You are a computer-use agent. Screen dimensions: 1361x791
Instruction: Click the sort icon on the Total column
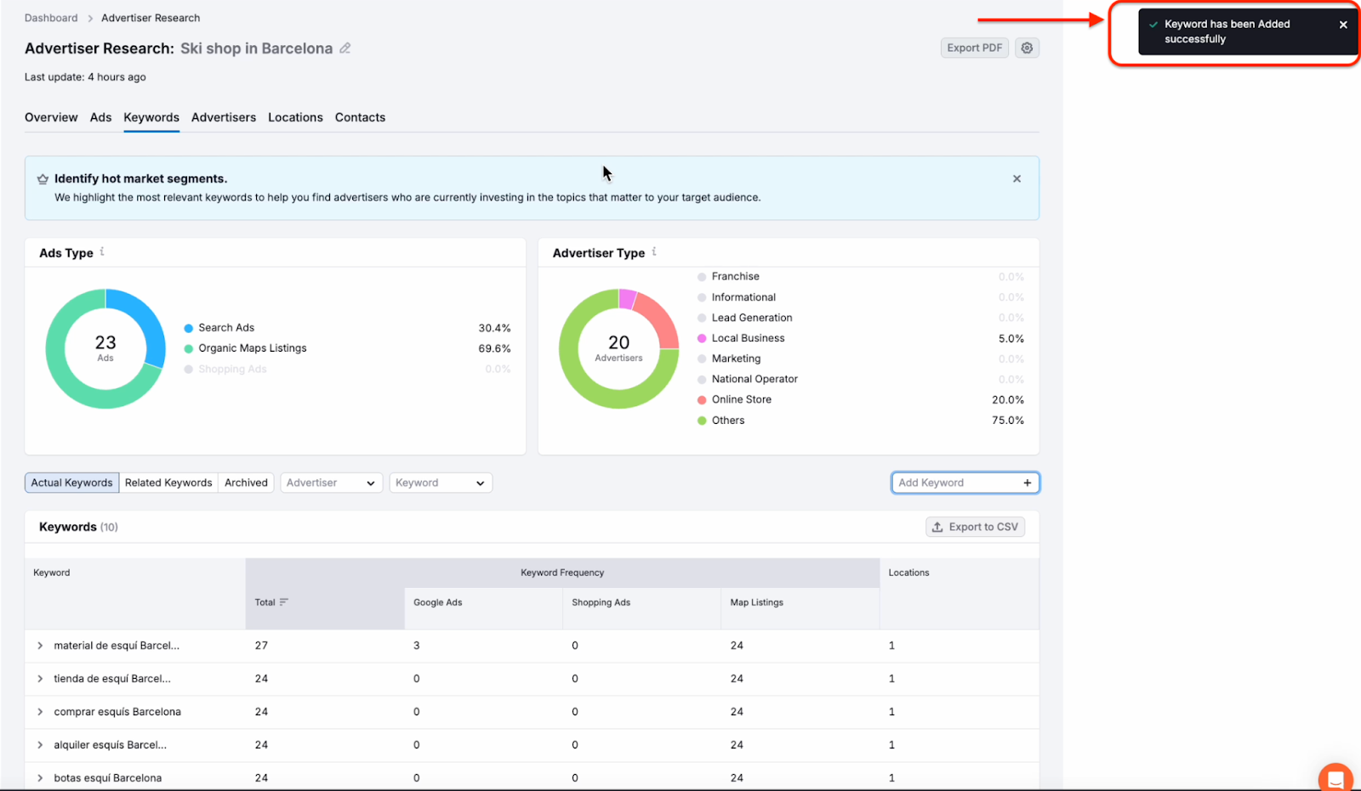point(284,602)
